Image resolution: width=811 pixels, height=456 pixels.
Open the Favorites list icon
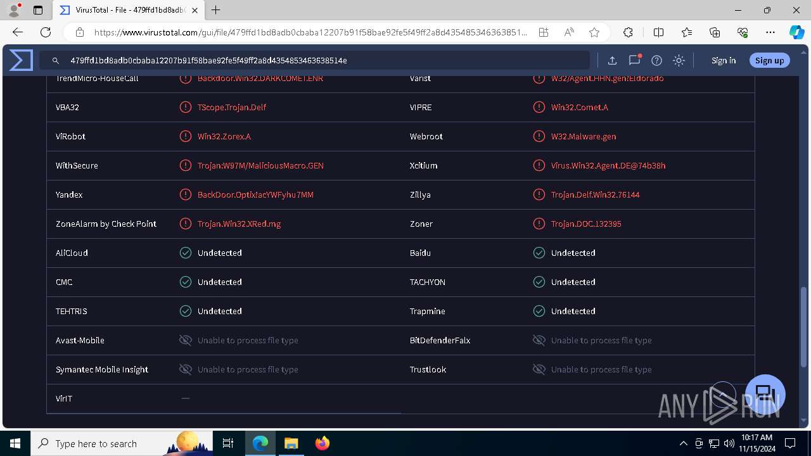pyautogui.click(x=687, y=32)
